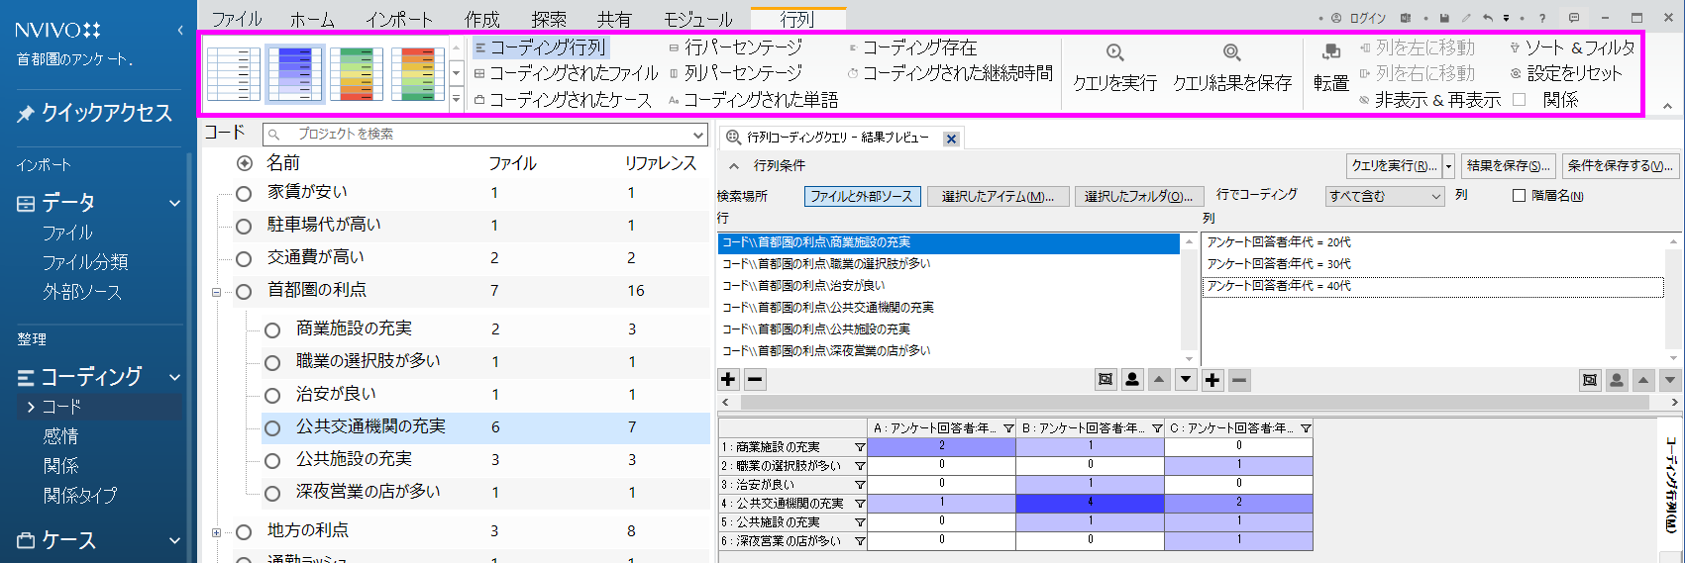
Task: Open dropdown arrow next to クエリを実行(R)
Action: point(1448,166)
